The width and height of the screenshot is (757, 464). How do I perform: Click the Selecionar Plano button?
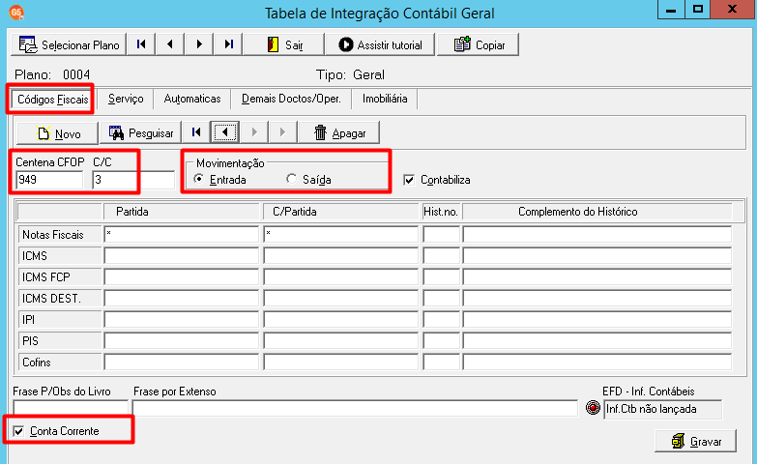point(69,44)
